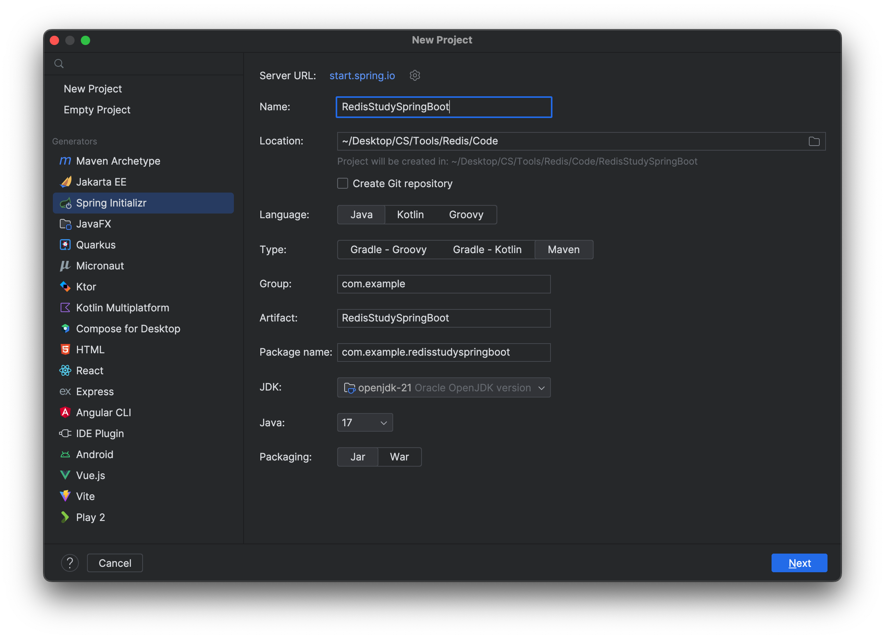Select Android generator label
This screenshot has height=639, width=885.
click(x=94, y=455)
